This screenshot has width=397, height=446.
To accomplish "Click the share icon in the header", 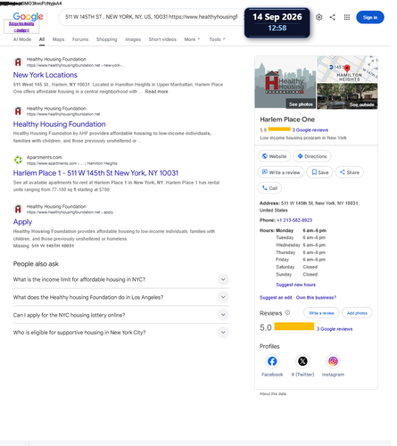I will point(333,17).
